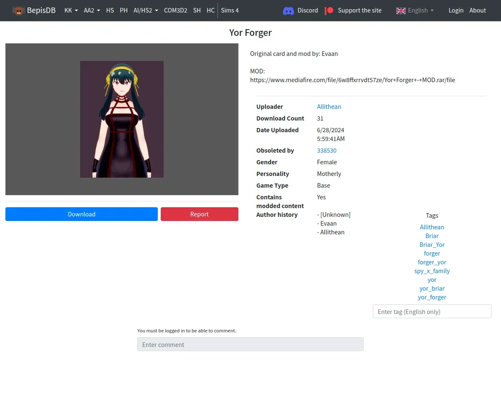Open the obsoleting card 338530 link
This screenshot has width=501, height=417.
click(x=326, y=151)
